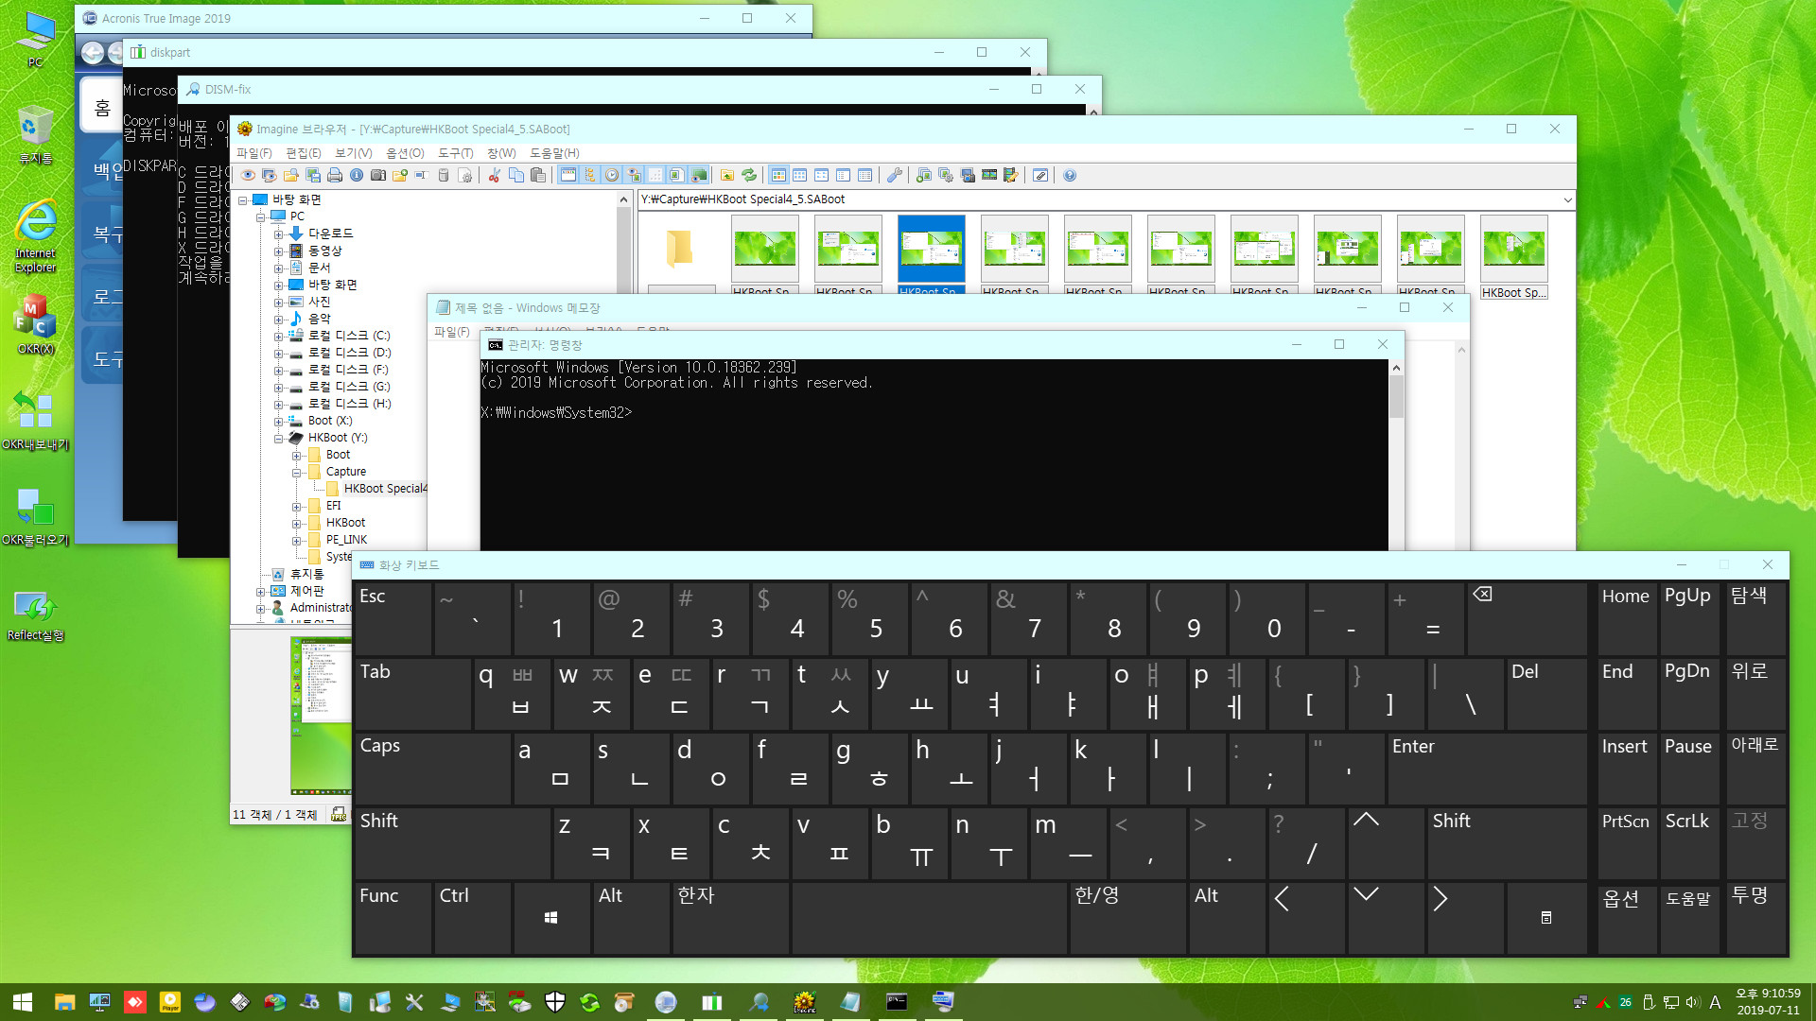Click the delete trash can icon in Imagine toolbar
1816x1021 pixels.
pos(443,175)
